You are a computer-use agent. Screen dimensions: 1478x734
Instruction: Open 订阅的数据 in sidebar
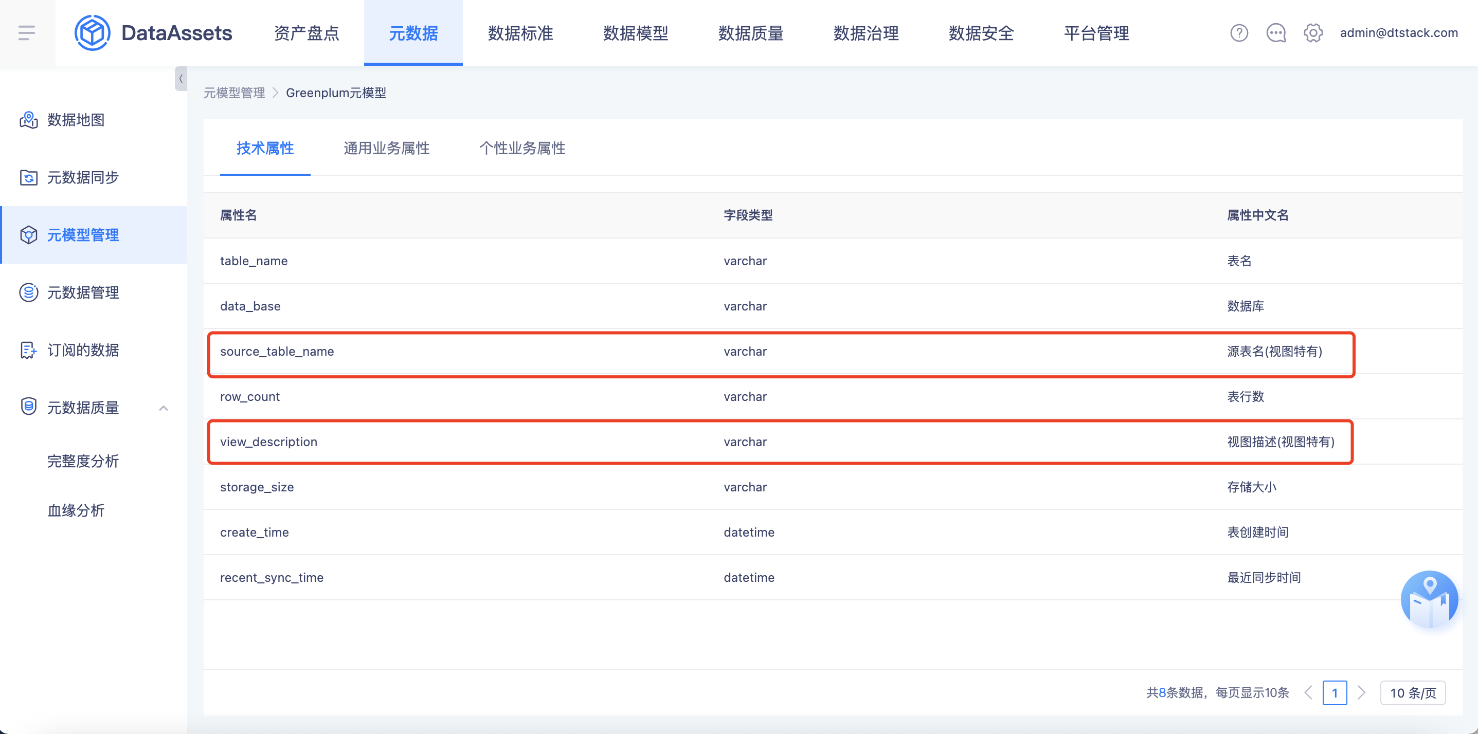83,350
